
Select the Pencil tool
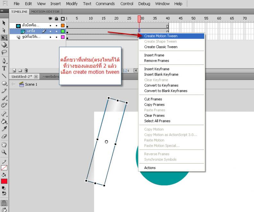(4, 91)
